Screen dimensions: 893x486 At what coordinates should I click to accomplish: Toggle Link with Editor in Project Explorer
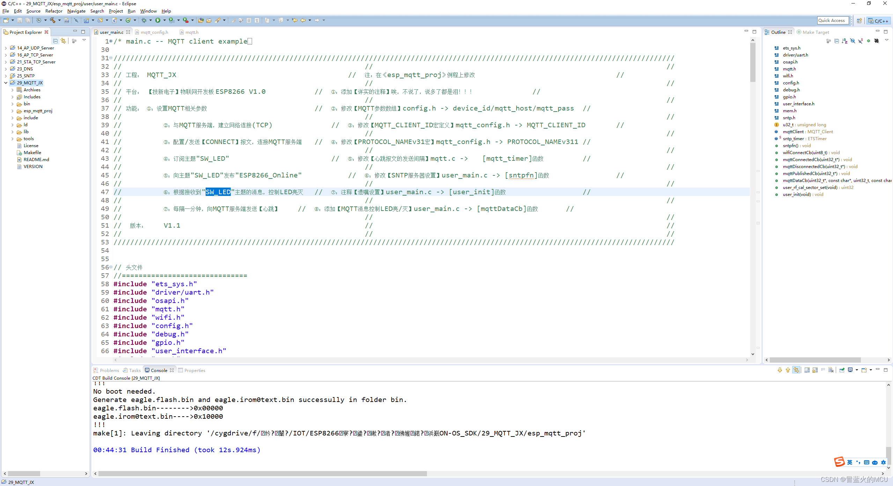[63, 41]
